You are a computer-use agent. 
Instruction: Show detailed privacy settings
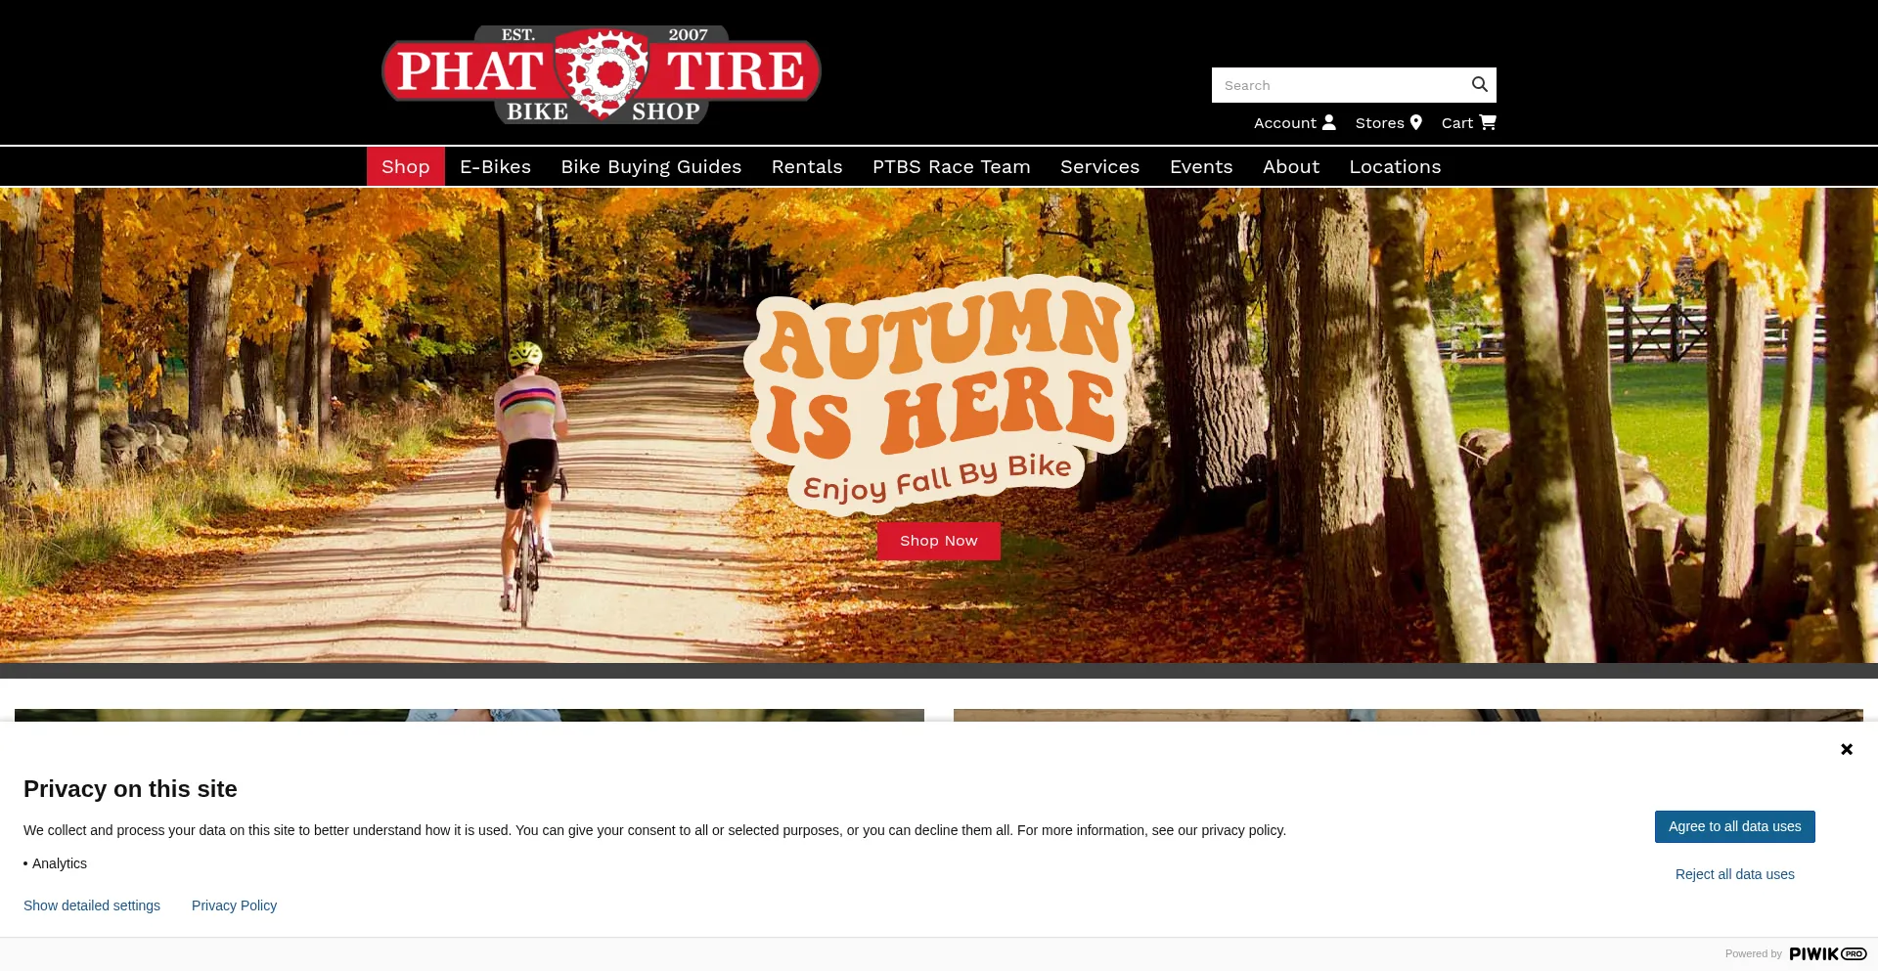(x=92, y=905)
